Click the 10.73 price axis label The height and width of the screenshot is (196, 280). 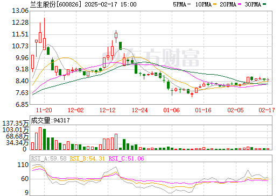coord(20,46)
